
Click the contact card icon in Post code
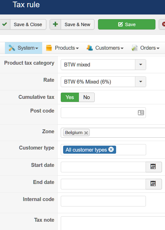[141, 113]
